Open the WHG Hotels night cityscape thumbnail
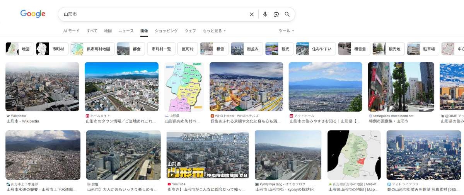Image resolution: width=464 pixels, height=195 pixels. coord(246,87)
